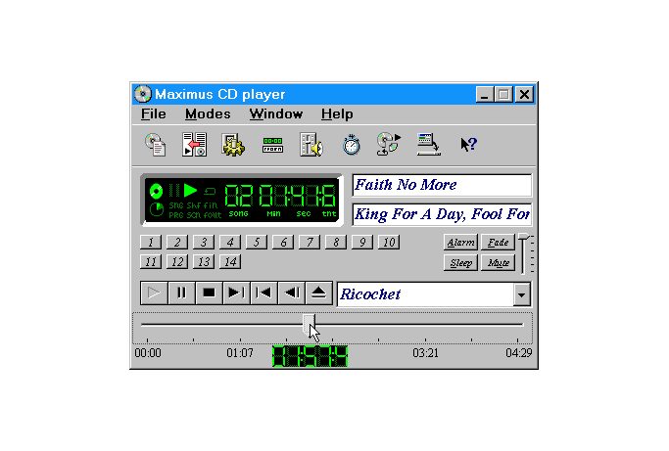Toggle the Mute button
The height and width of the screenshot is (451, 669).
(x=498, y=262)
